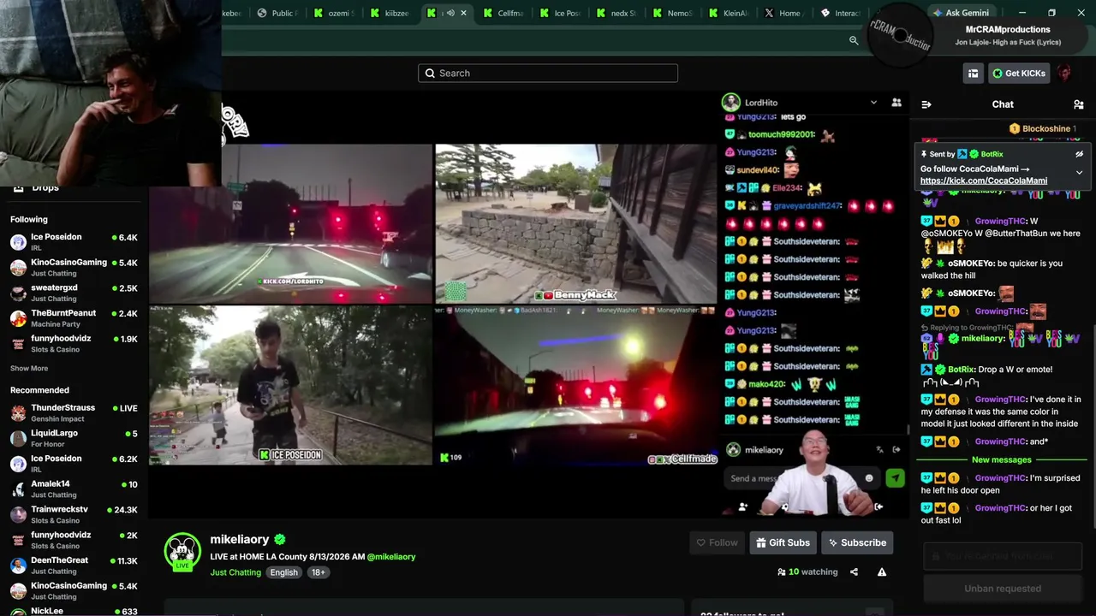The height and width of the screenshot is (616, 1096).
Task: Expand the LordHito embedded chat dropdown
Action: click(873, 103)
